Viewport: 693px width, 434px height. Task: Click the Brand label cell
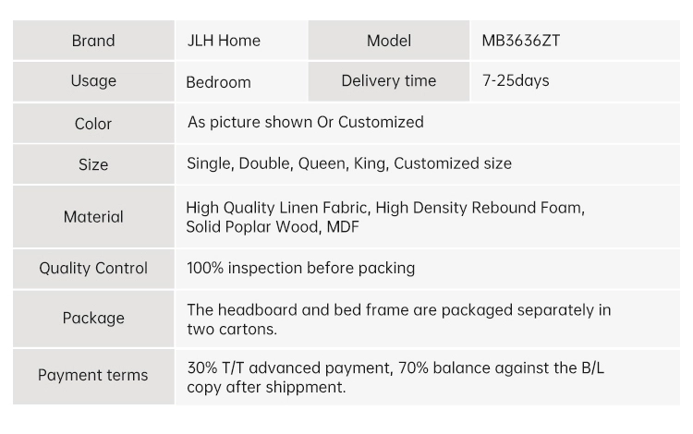pyautogui.click(x=93, y=41)
